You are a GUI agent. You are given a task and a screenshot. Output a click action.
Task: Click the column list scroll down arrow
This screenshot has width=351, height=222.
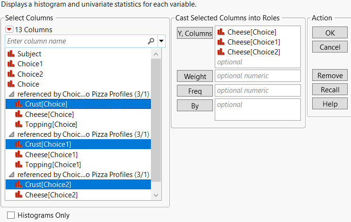tap(156, 195)
